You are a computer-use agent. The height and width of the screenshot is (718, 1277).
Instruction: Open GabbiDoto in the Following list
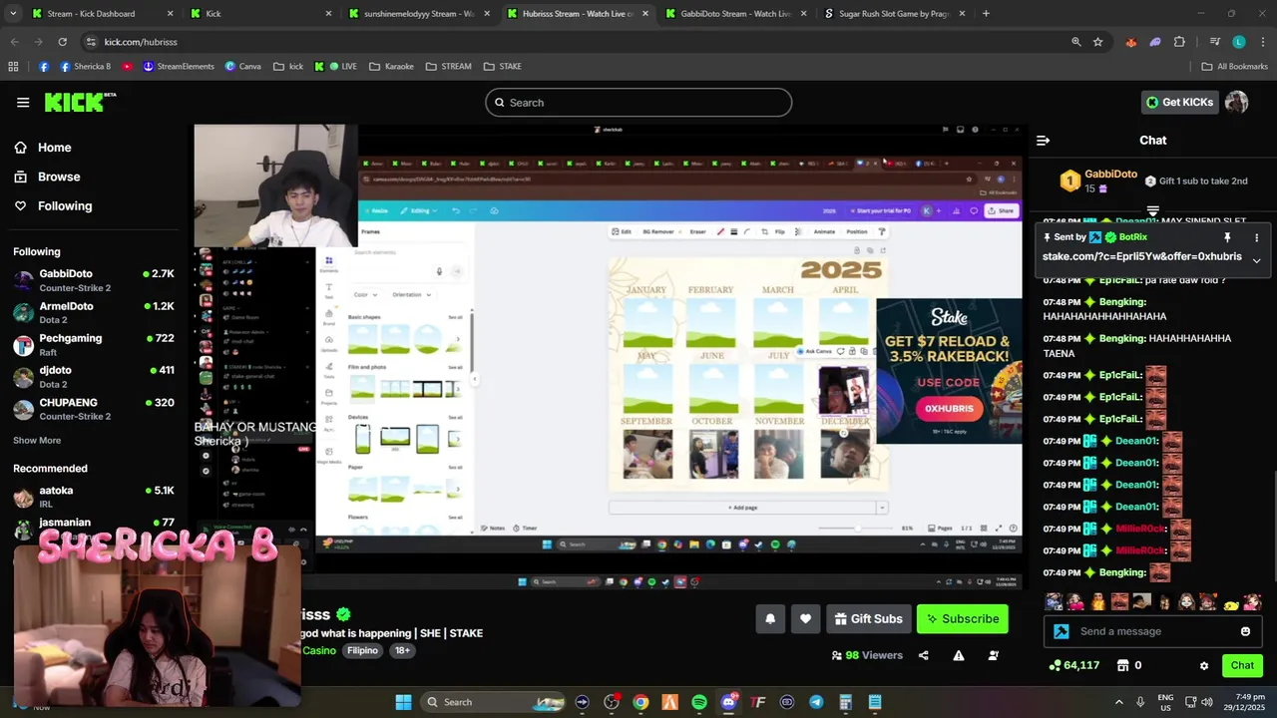click(x=94, y=280)
